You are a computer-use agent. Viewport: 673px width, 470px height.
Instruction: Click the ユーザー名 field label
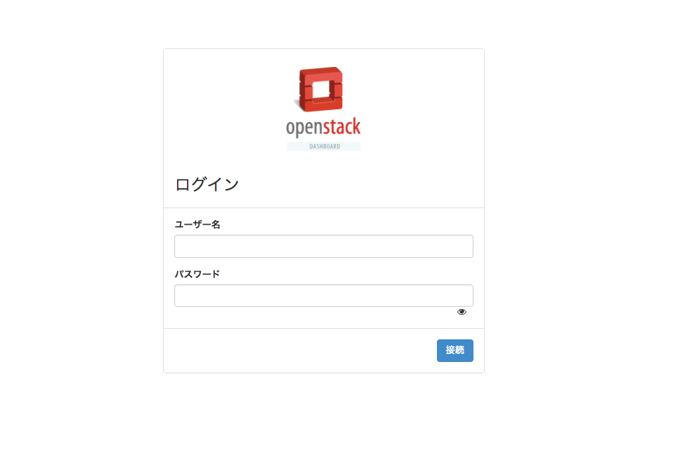(x=198, y=225)
